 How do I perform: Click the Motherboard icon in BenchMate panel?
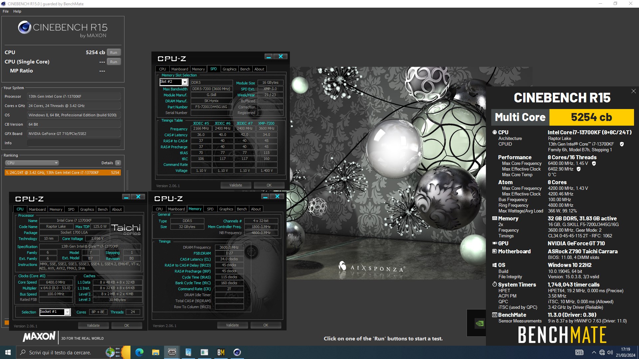pyautogui.click(x=495, y=251)
